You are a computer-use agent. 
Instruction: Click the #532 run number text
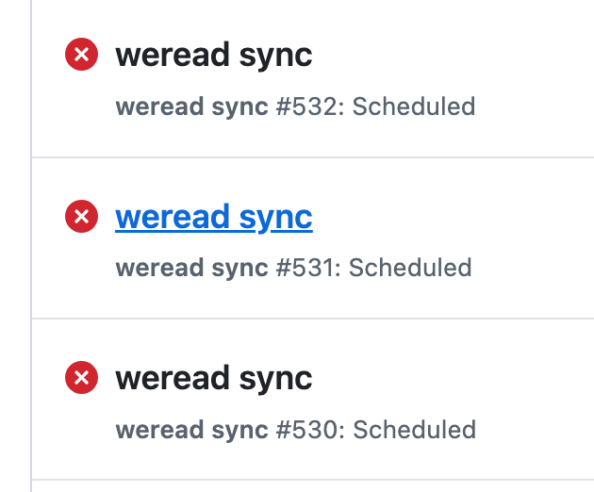tap(310, 107)
